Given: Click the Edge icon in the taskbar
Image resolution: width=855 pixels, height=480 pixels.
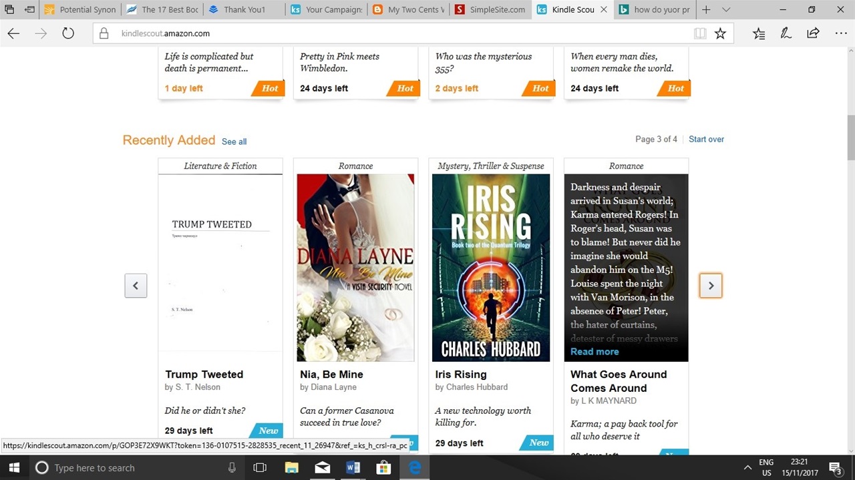Looking at the screenshot, I should 415,468.
